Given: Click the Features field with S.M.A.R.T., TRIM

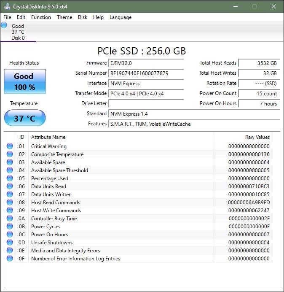Looking at the screenshot, I should pyautogui.click(x=194, y=124).
